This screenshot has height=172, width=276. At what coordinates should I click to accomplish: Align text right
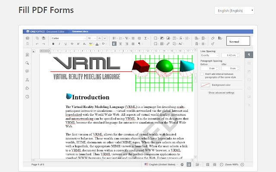127,44
